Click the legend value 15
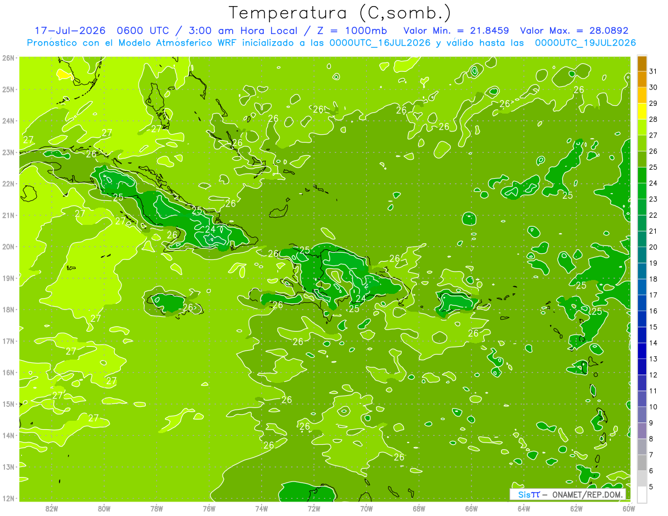The height and width of the screenshot is (516, 668). (x=654, y=327)
